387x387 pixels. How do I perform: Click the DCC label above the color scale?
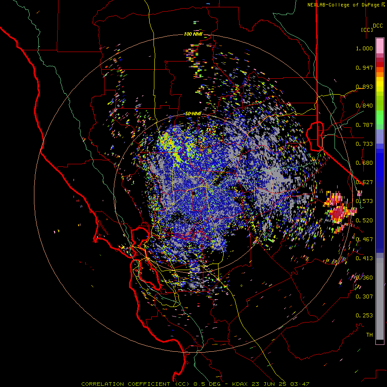coord(378,26)
